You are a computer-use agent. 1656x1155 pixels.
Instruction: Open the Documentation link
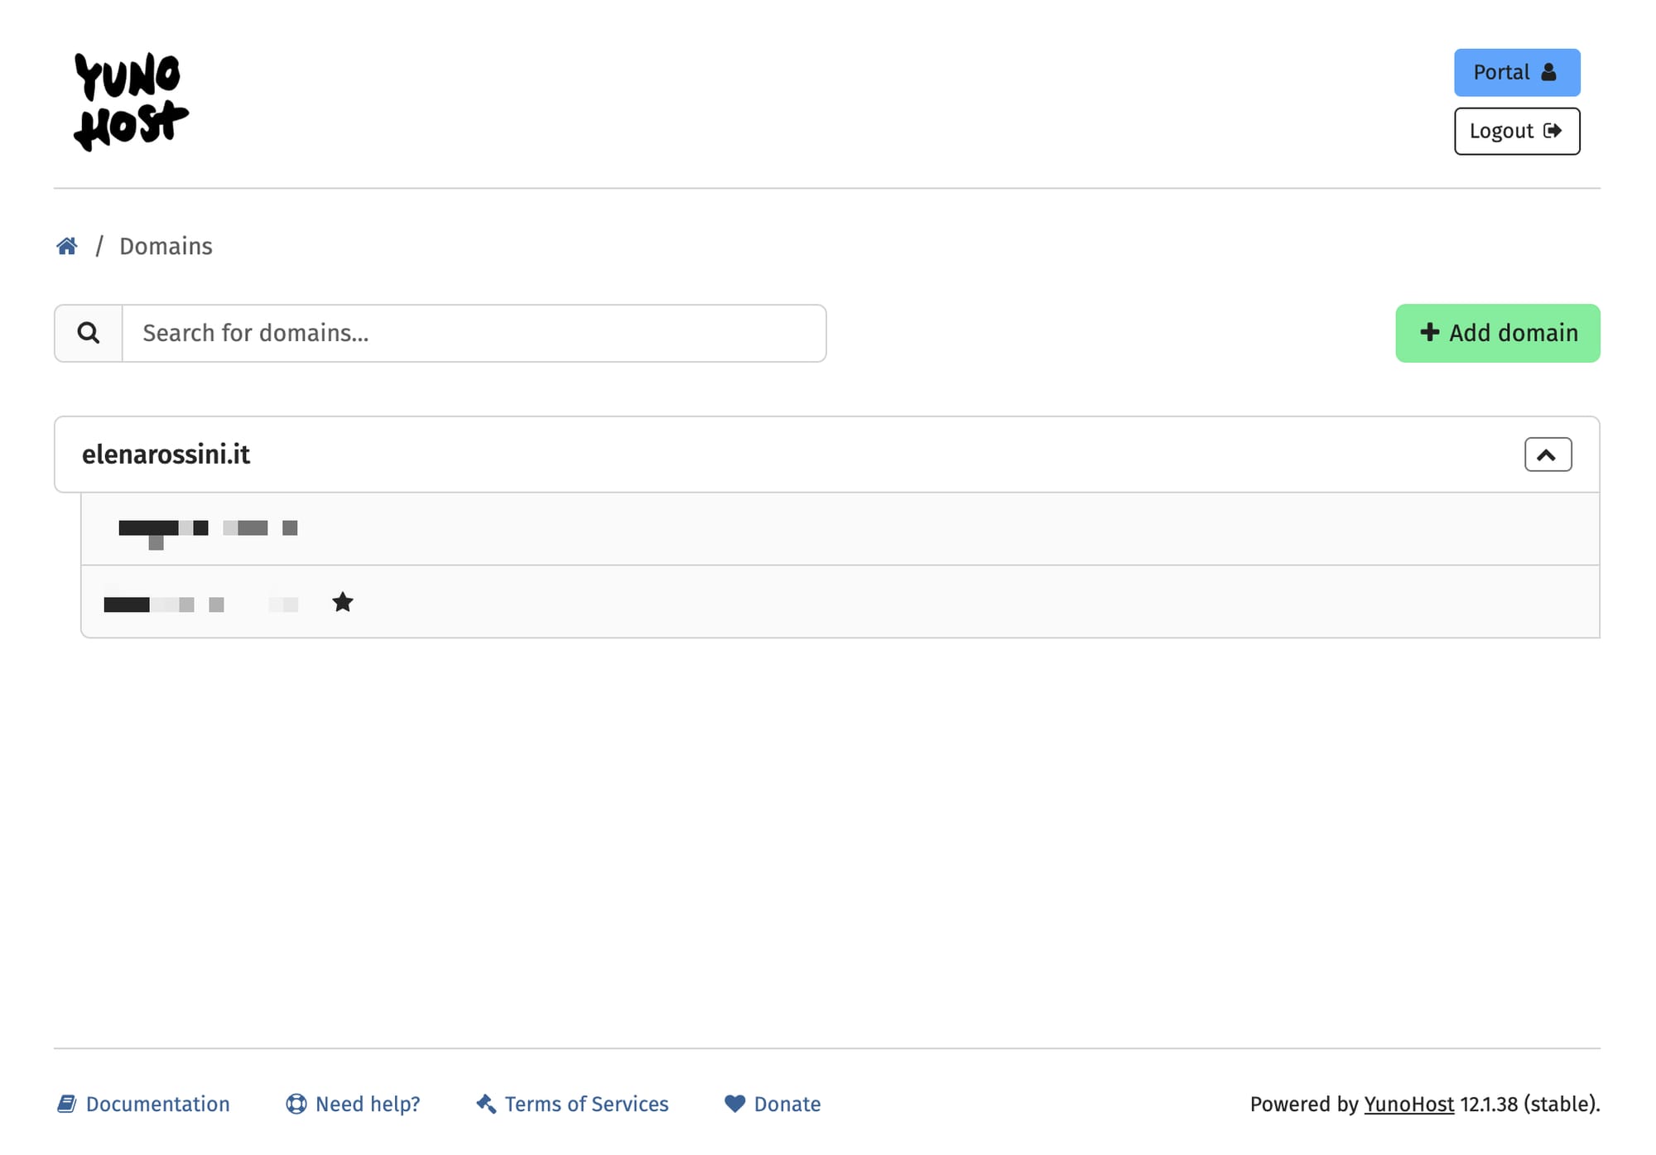point(158,1104)
